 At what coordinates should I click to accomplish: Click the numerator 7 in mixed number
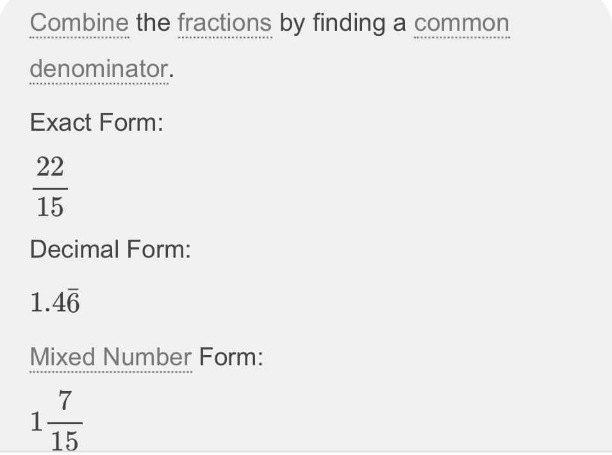tap(65, 401)
